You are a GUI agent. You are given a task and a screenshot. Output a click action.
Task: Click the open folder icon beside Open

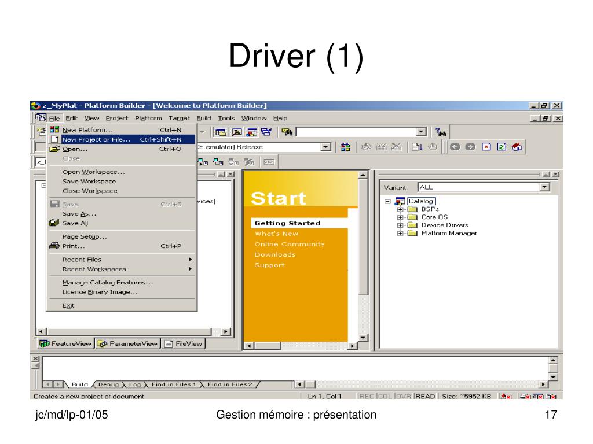coord(54,149)
